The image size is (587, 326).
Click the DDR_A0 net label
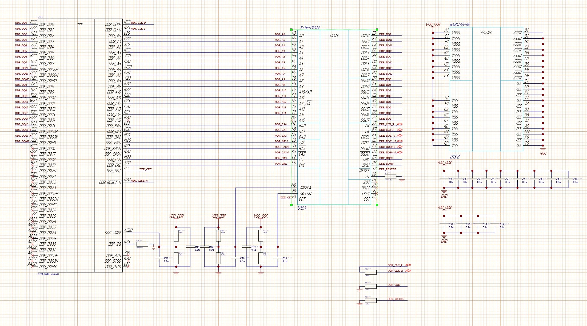pyautogui.click(x=280, y=34)
